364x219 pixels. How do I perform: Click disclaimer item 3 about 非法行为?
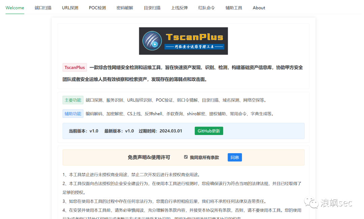click(x=165, y=201)
